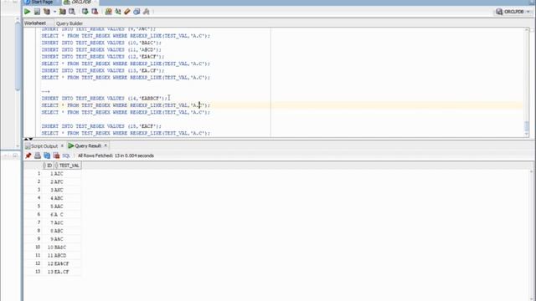Pin the query result with the pin icon
536x301 pixels.
tap(28, 156)
